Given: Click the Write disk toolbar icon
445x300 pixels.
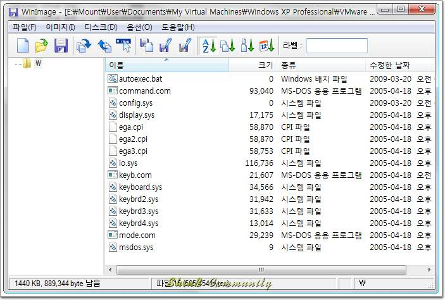Looking at the screenshot, I should (165, 46).
